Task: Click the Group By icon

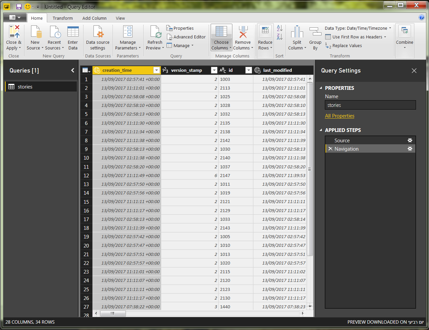Action: (x=315, y=32)
